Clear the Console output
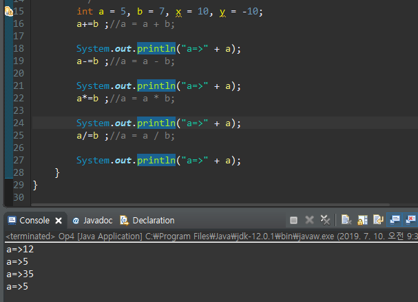Image resolution: width=418 pixels, height=302 pixels. pos(346,220)
